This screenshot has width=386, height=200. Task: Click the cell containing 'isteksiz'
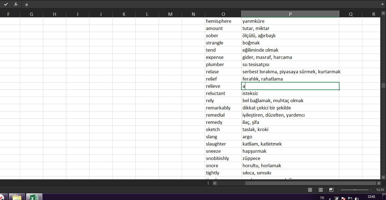pos(290,93)
